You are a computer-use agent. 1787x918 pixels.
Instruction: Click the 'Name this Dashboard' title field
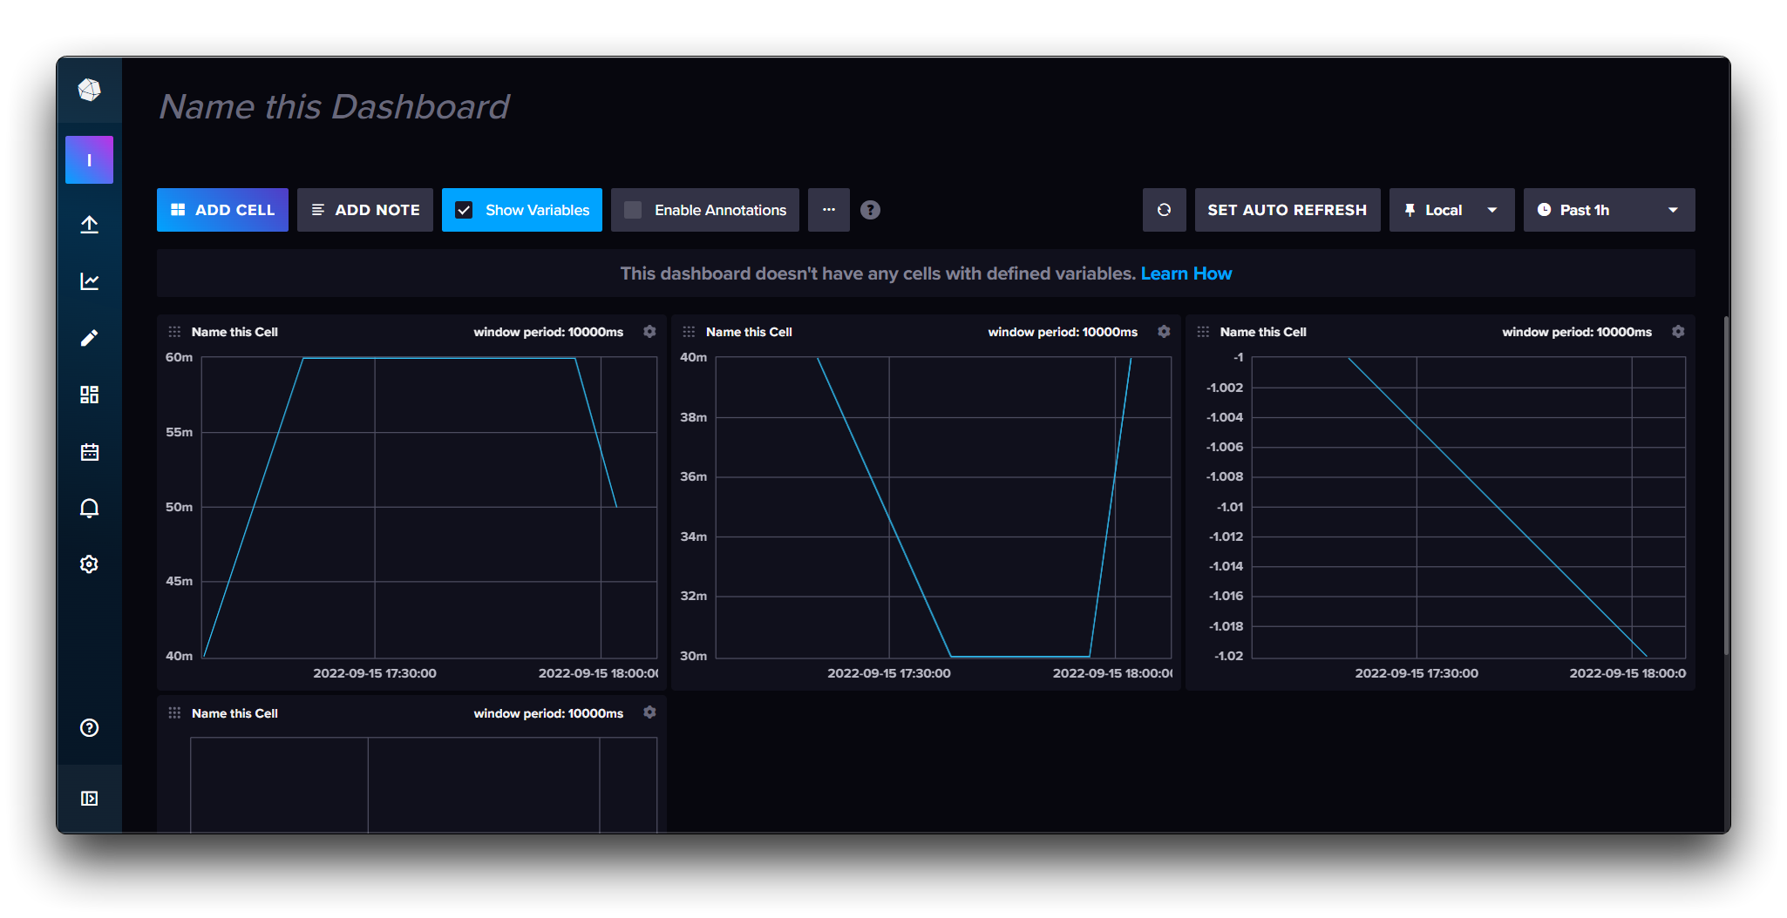click(334, 107)
